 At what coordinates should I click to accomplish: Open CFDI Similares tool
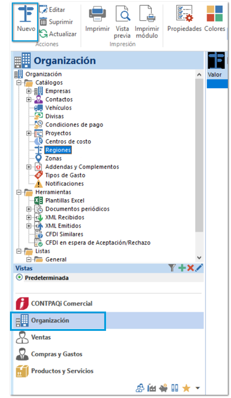click(64, 234)
